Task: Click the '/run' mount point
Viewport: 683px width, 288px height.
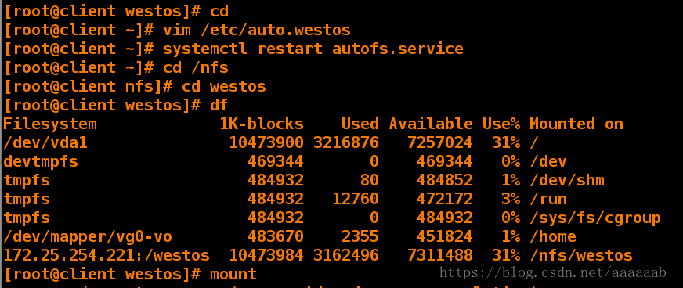Action: pyautogui.click(x=548, y=199)
